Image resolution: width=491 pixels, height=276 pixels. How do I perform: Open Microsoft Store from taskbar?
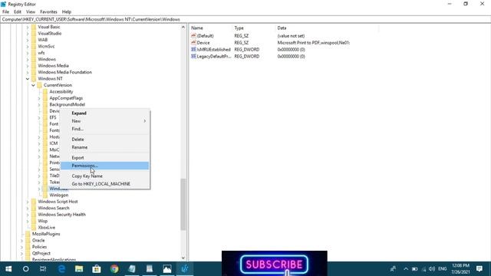tap(97, 269)
